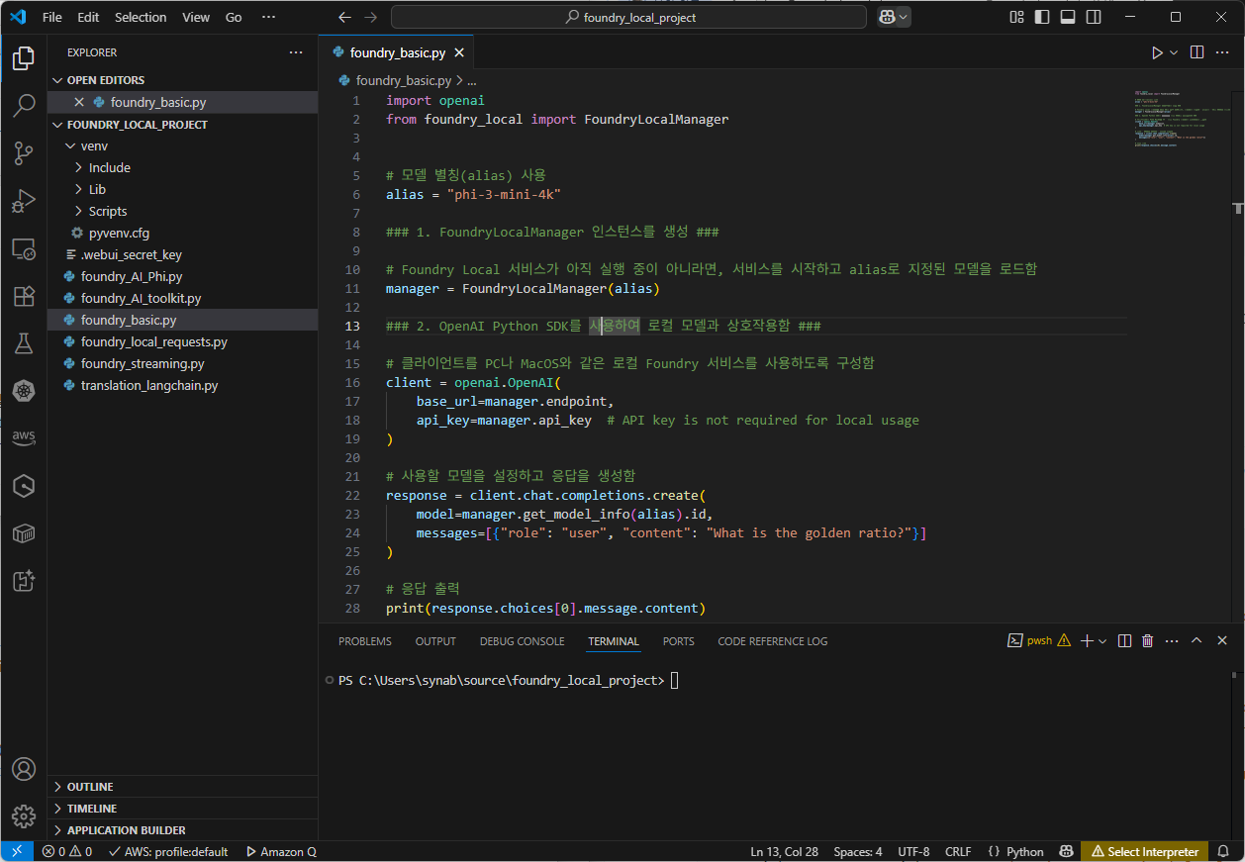Open the Accounts menu in activity bar

23,769
